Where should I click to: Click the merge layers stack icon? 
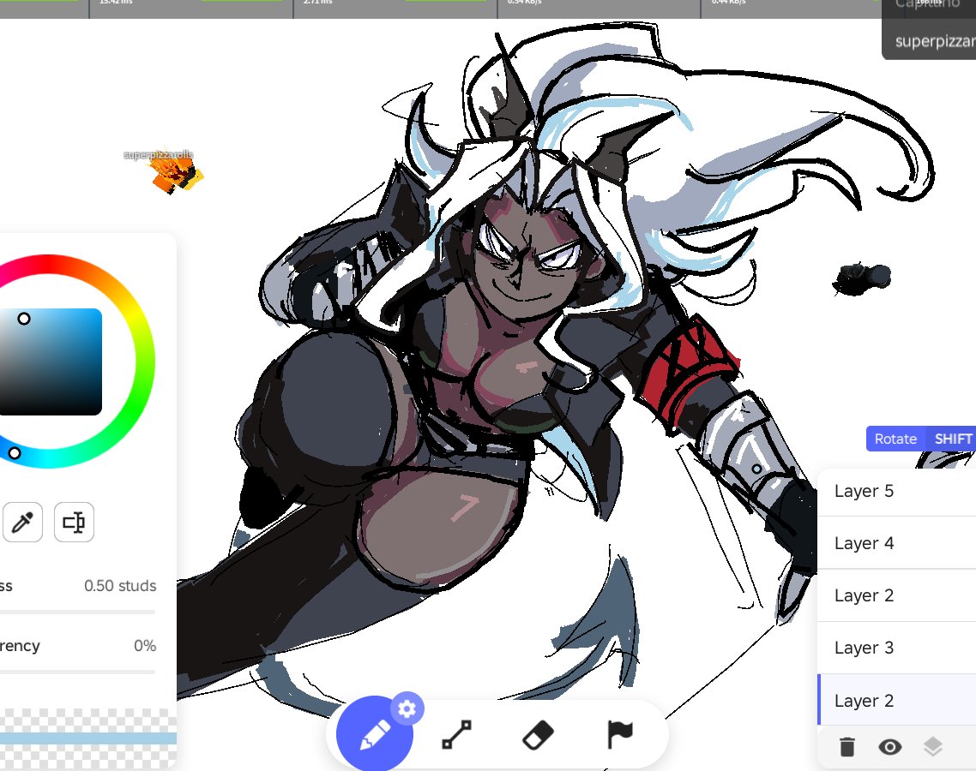click(x=932, y=747)
